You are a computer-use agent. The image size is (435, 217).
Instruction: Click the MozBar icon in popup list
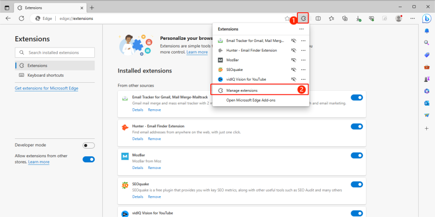point(220,60)
